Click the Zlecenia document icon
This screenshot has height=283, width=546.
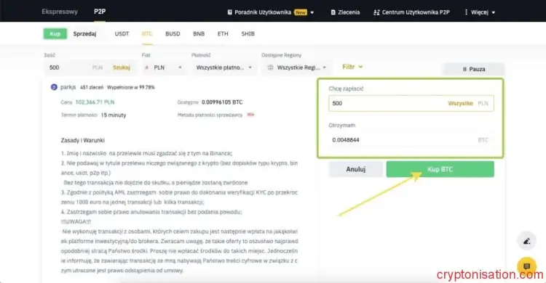point(333,12)
